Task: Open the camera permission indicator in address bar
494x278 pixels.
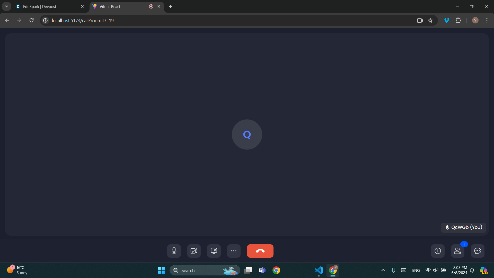Action: [420, 20]
